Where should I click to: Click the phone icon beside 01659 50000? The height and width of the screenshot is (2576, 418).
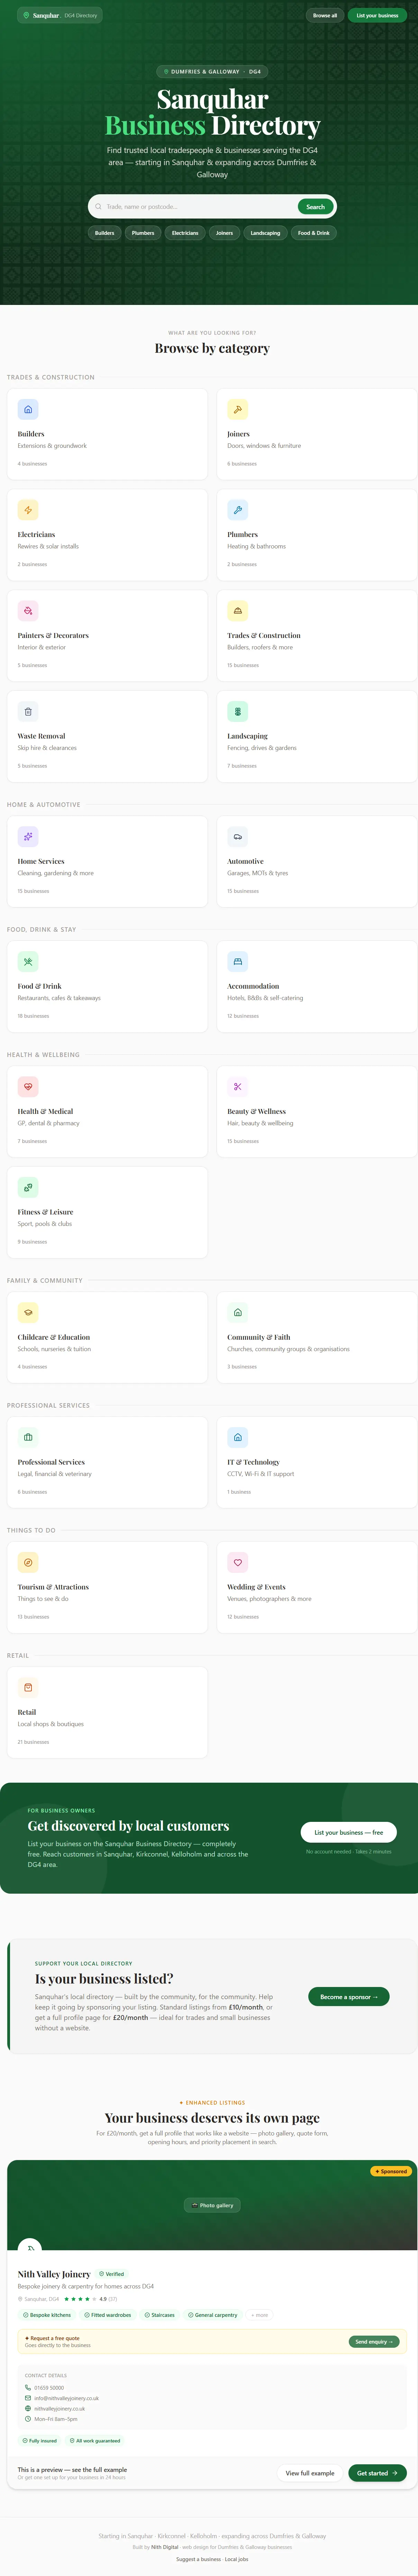28,2388
